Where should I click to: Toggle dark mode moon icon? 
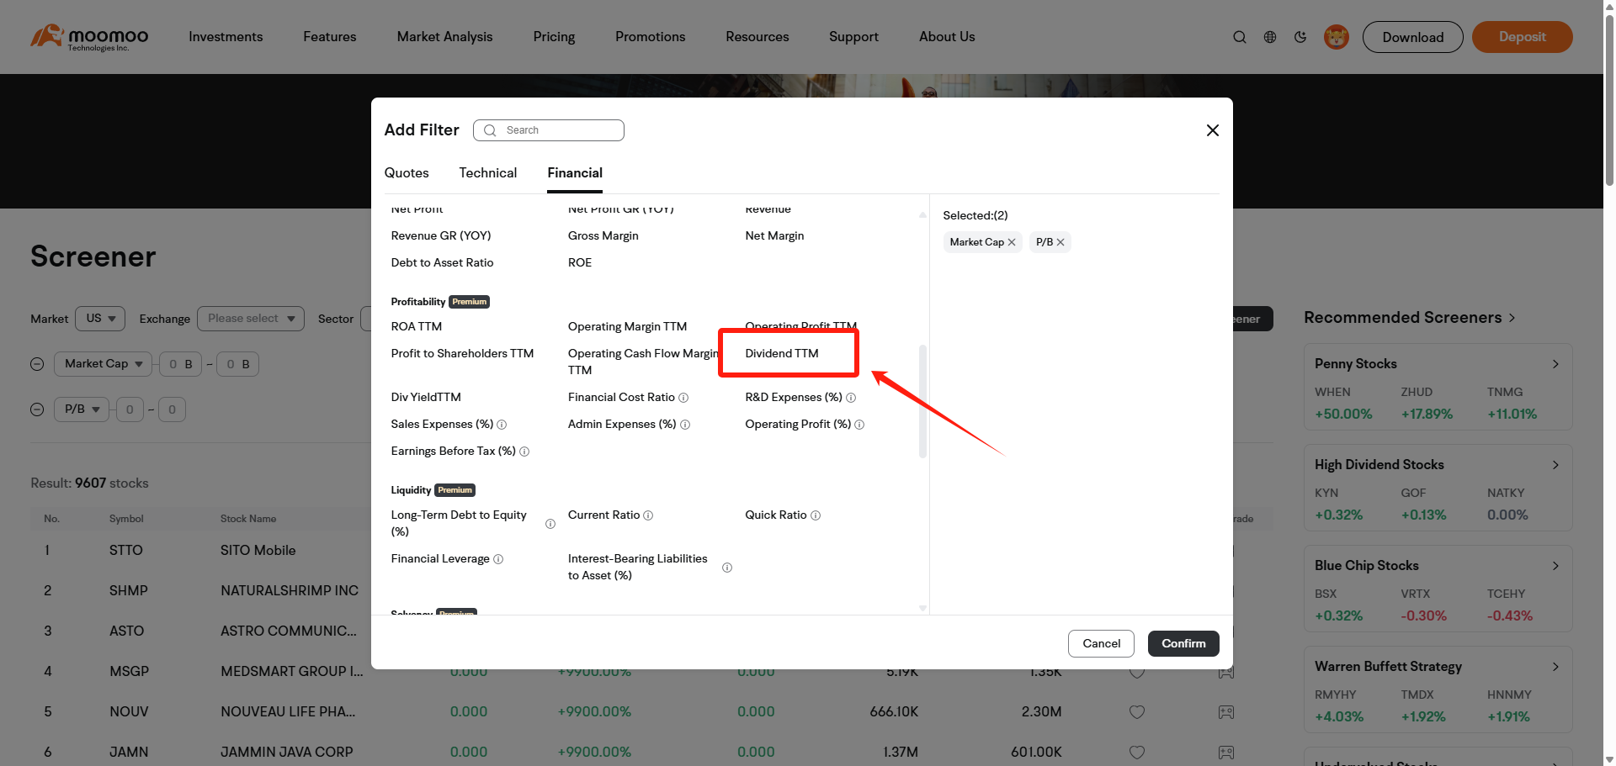coord(1300,37)
